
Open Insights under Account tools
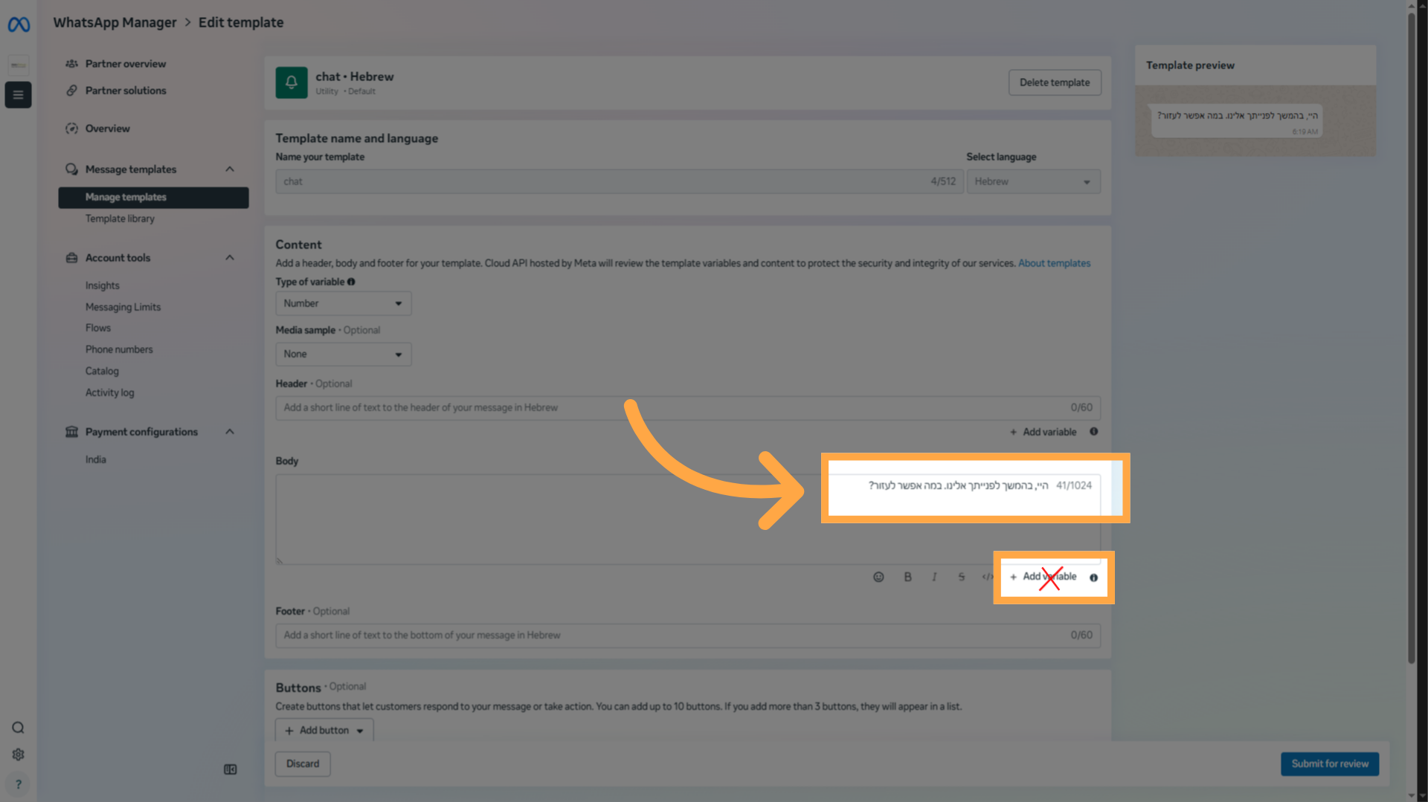(x=103, y=285)
